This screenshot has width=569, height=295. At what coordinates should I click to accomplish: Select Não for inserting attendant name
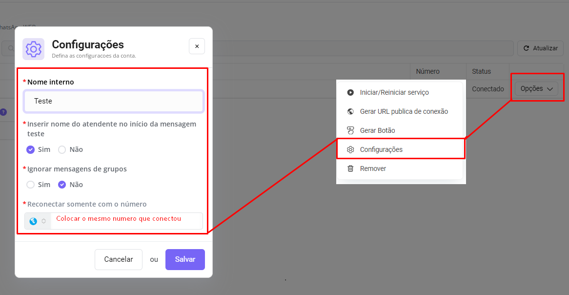(62, 149)
